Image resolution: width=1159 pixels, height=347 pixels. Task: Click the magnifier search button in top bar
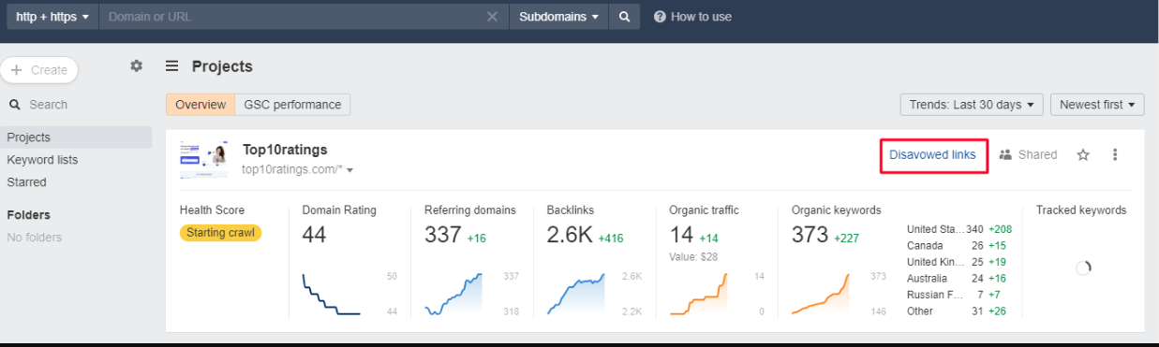pos(624,17)
